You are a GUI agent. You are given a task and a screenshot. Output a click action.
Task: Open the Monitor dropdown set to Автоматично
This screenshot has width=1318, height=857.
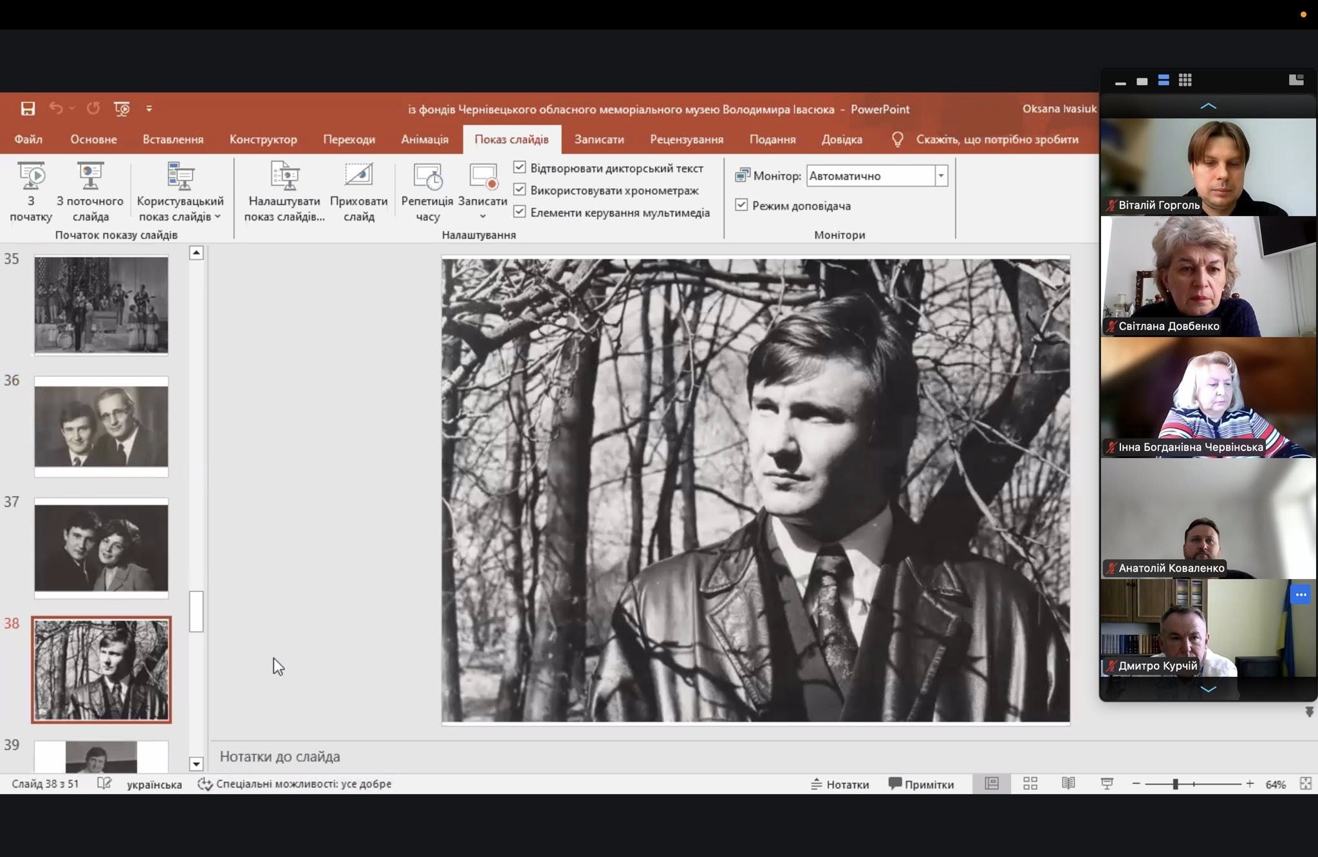pos(877,176)
